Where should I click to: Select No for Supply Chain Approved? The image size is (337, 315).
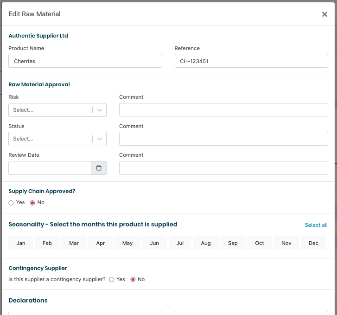point(32,203)
